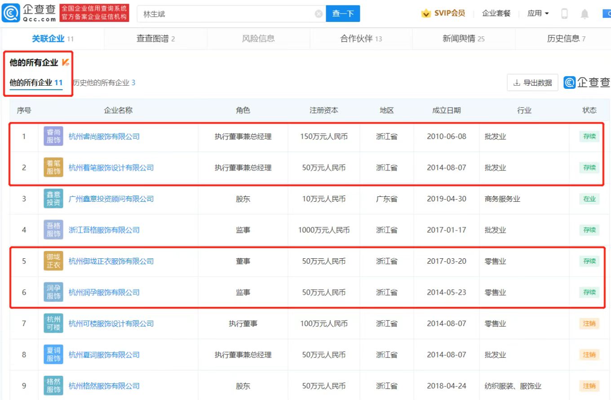
Task: Click the 成立日期 column header
Action: point(447,110)
